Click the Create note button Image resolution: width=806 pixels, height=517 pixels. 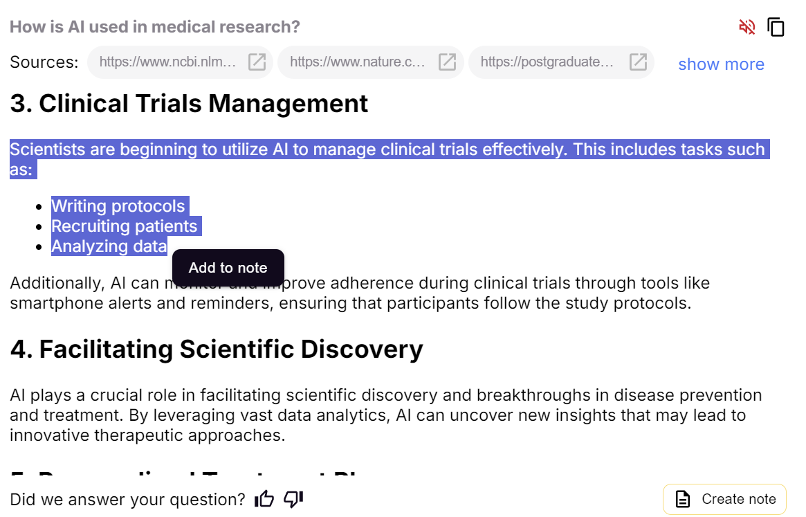[x=725, y=499]
